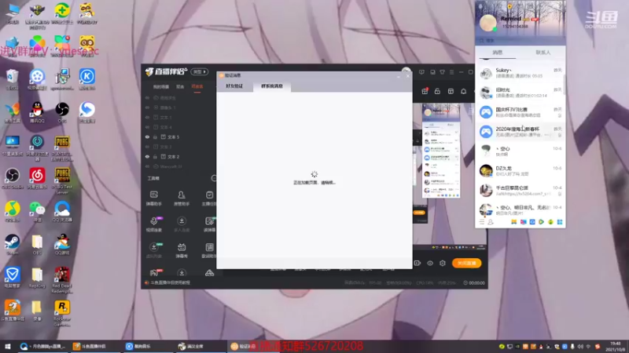629x353 pixels.
Task: Open the 虚拟形象 tool with NEW badge
Action: pyautogui.click(x=153, y=250)
